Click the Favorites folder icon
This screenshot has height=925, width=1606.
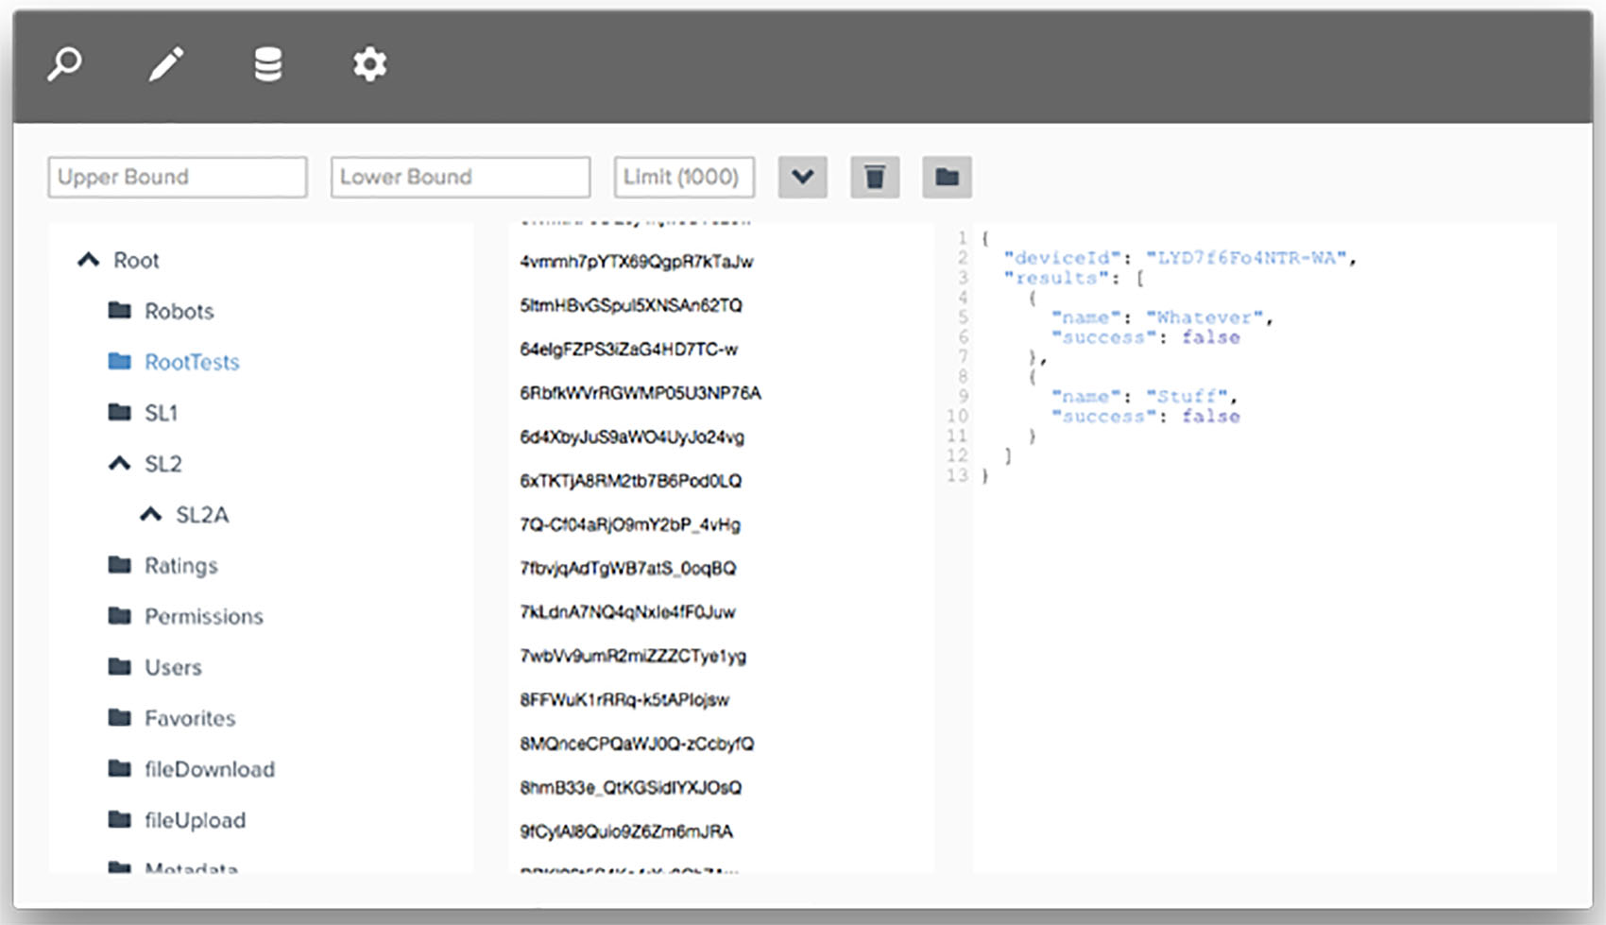(x=119, y=718)
